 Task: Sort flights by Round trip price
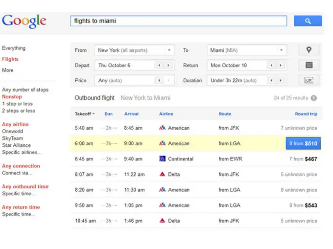[306, 114]
